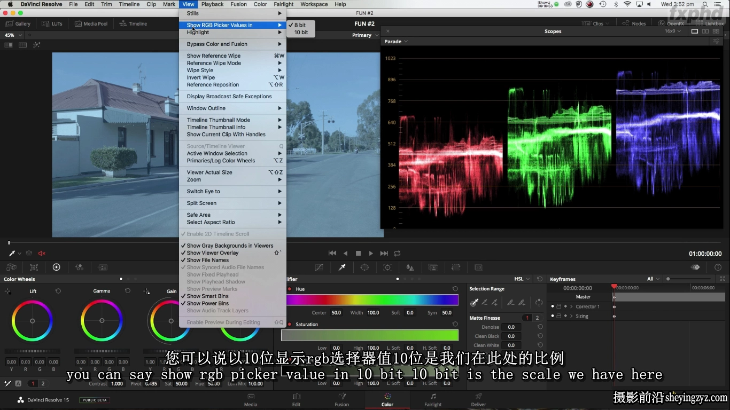Reset the Hue qualifier range
Viewport: 730px width, 410px height.
tap(455, 289)
